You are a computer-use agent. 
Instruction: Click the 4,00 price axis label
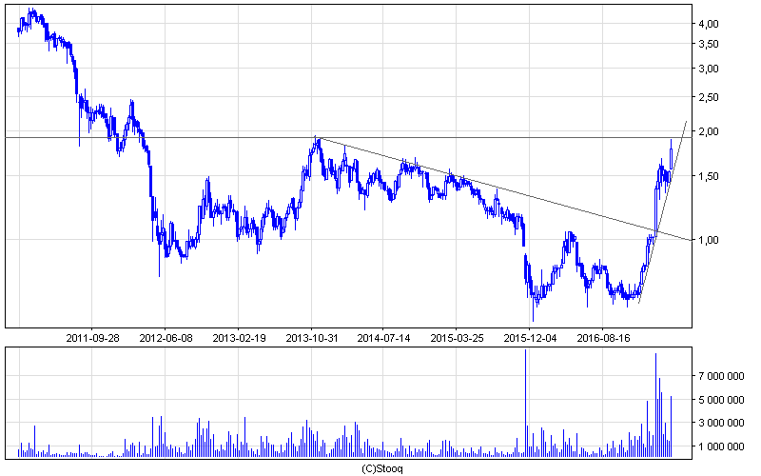click(709, 24)
